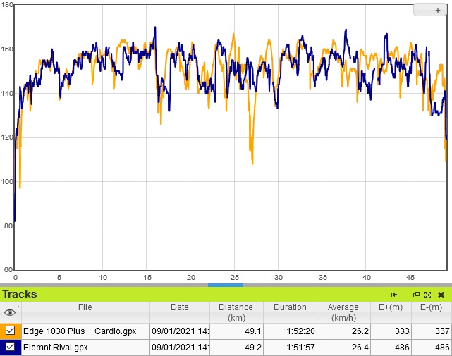Sort tracks by File column header
The image size is (452, 356).
click(x=85, y=307)
